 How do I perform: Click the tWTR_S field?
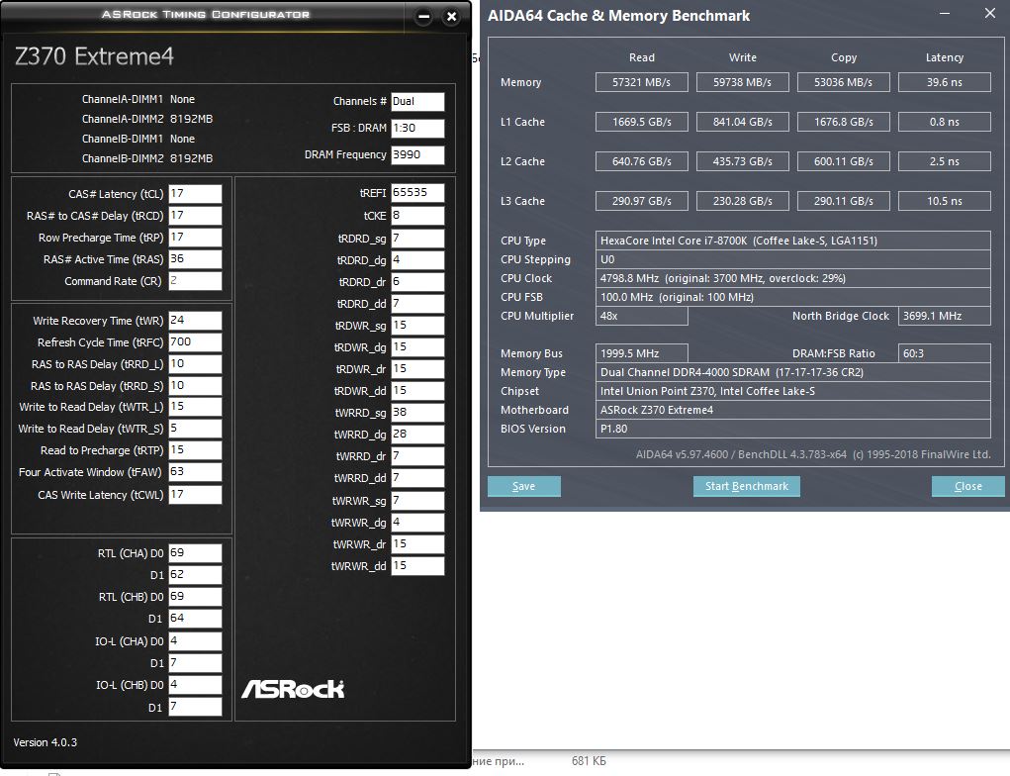click(x=195, y=429)
